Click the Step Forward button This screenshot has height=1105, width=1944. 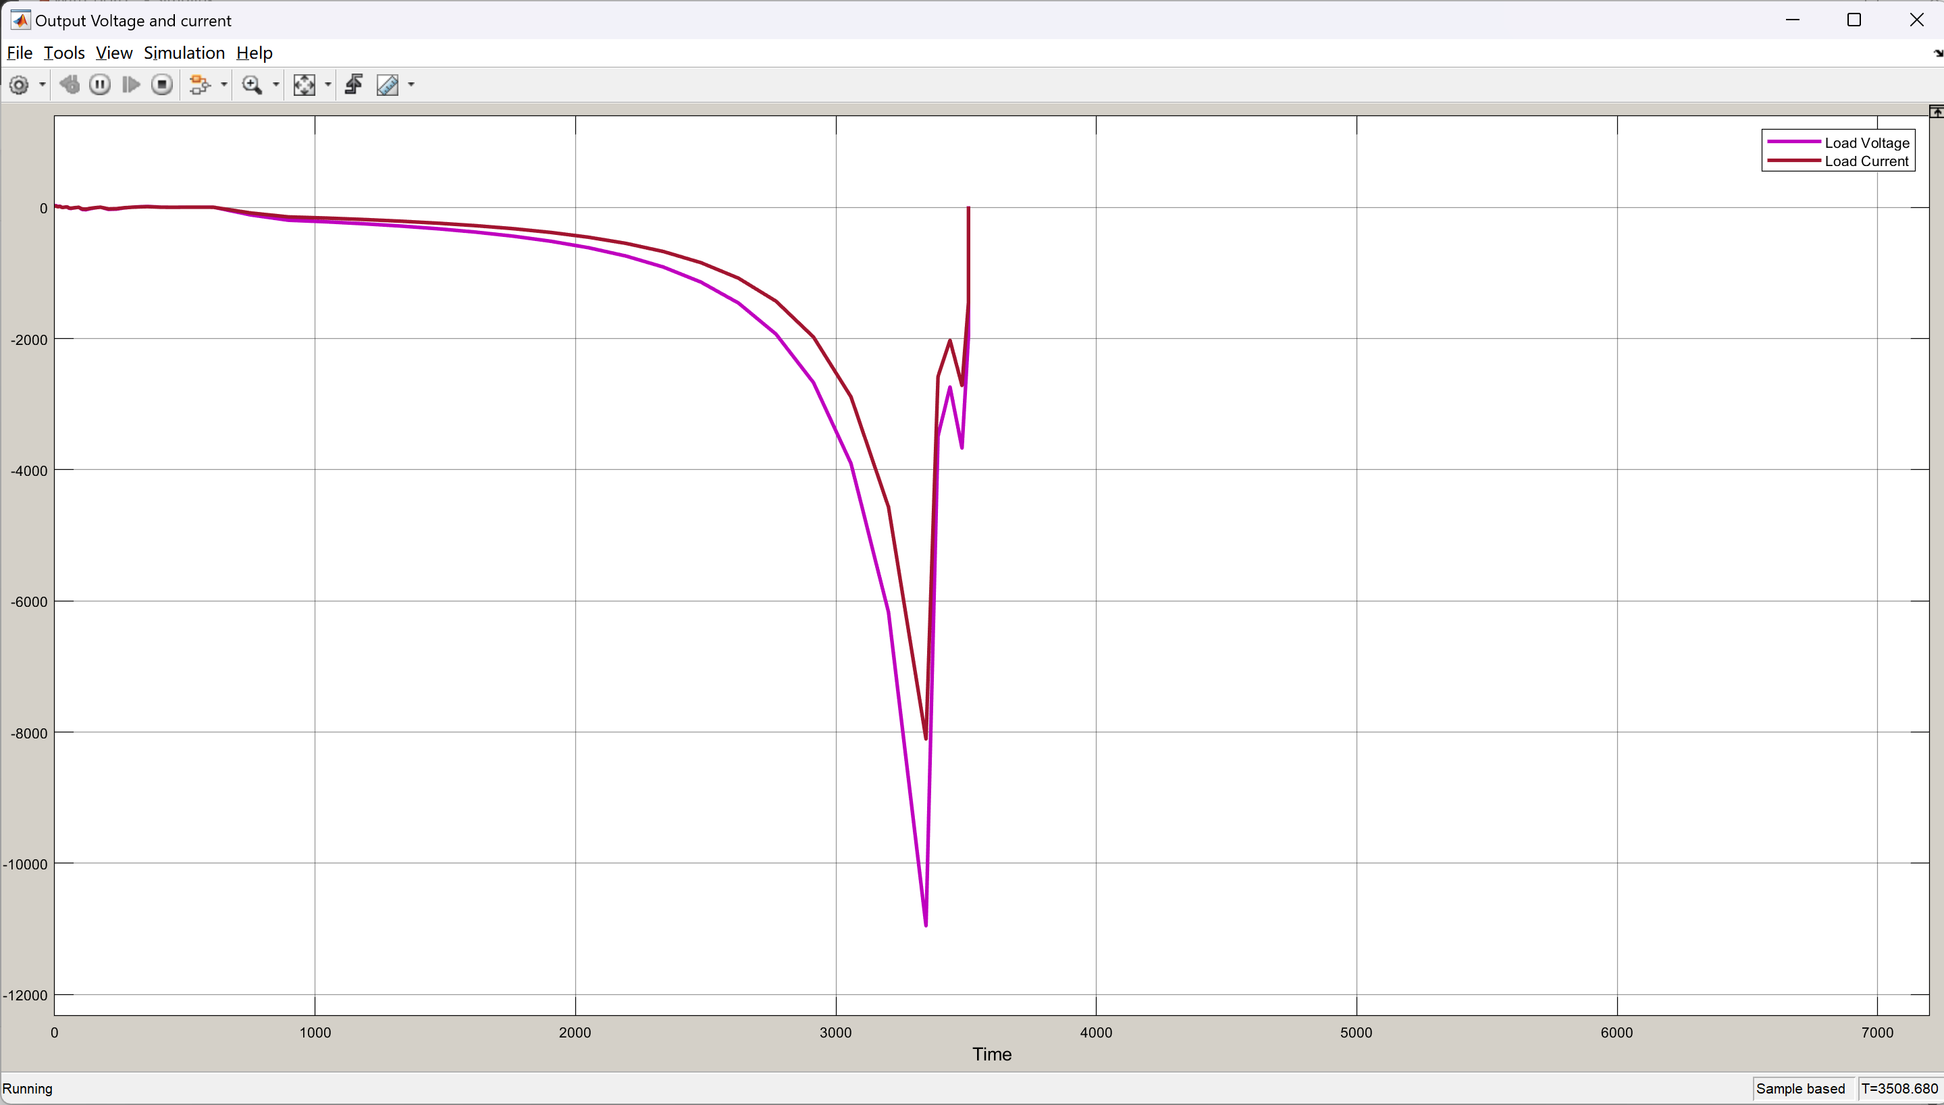tap(131, 85)
